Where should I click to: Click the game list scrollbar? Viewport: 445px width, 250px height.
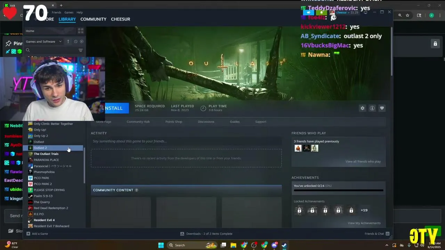pos(84,165)
